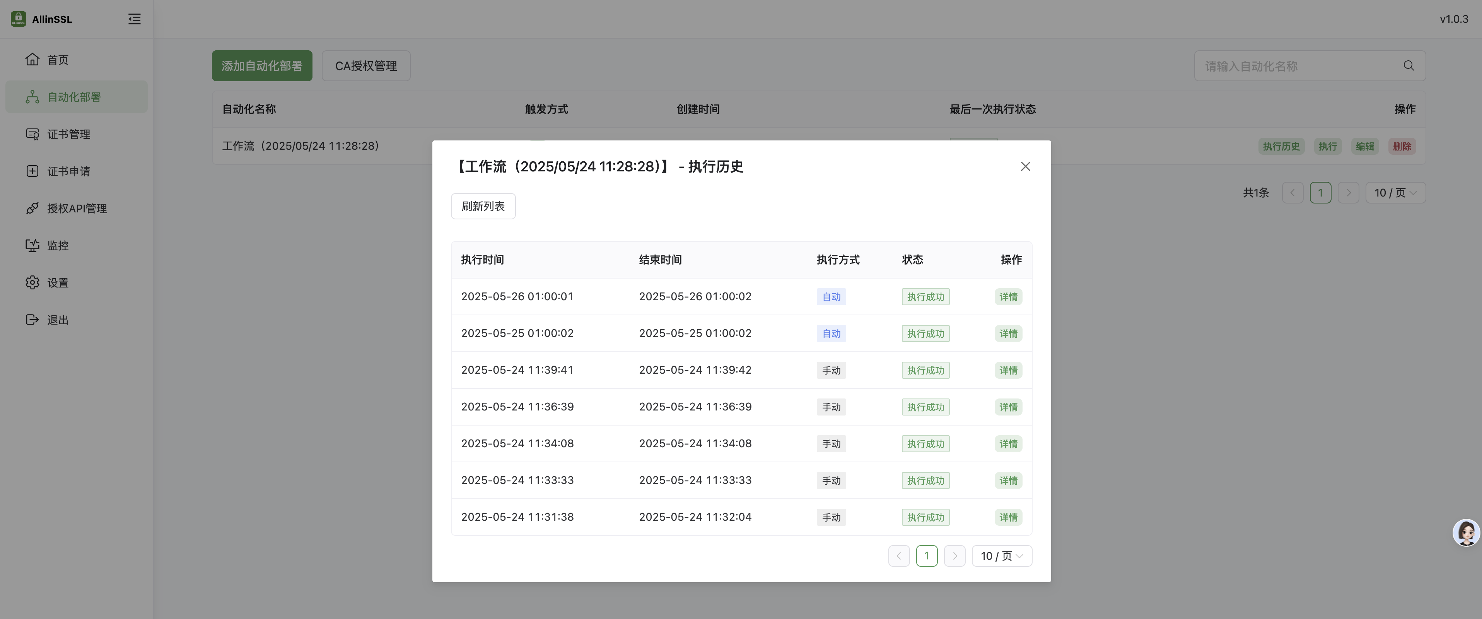Screen dimensions: 1482x619
Task: Select page 1 in the main list pagination
Action: pos(1320,193)
